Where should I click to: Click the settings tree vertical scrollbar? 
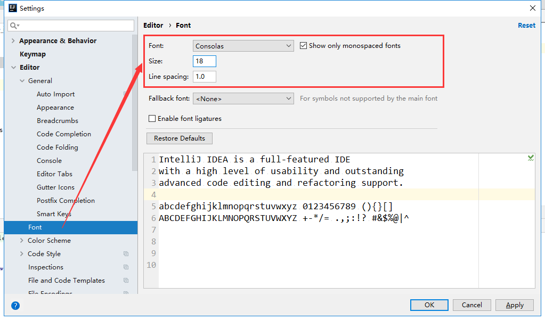(x=135, y=103)
